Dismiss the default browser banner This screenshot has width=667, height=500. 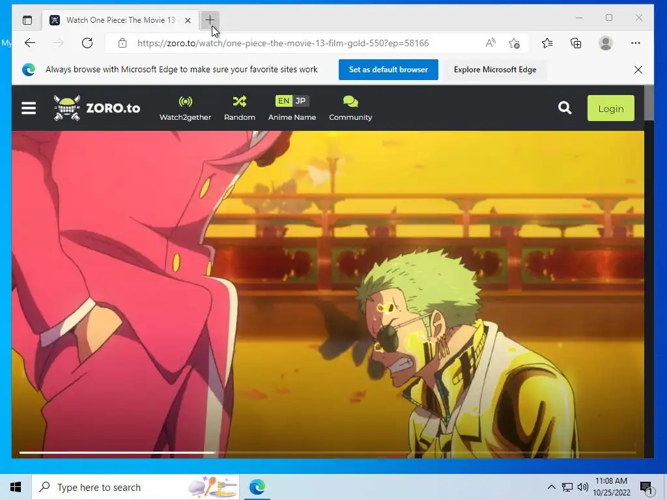[x=638, y=70]
